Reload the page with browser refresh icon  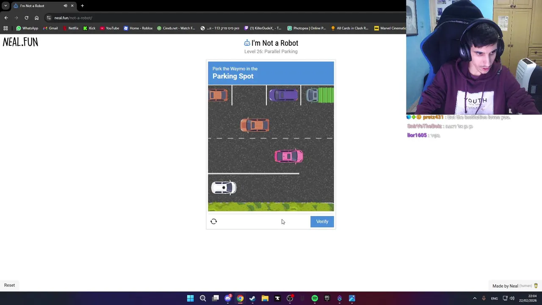(26, 18)
